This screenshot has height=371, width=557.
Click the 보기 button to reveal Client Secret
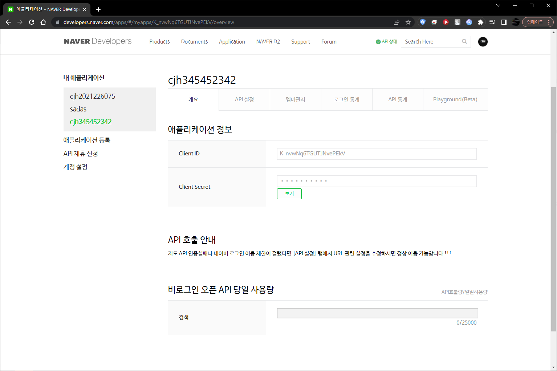289,193
